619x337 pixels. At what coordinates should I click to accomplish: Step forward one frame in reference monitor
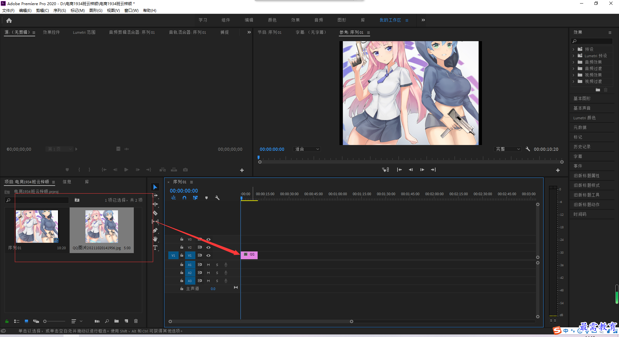[x=422, y=169]
